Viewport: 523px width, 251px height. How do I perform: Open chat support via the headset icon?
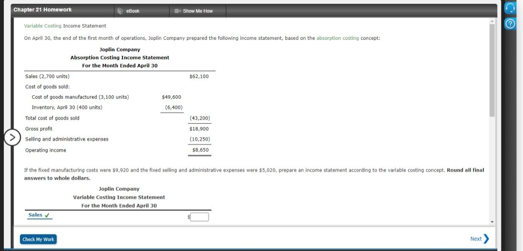click(x=510, y=7)
